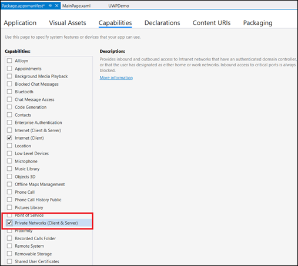Viewport: 298px width, 266px height.
Task: Go to Application manifest section
Action: tap(20, 23)
